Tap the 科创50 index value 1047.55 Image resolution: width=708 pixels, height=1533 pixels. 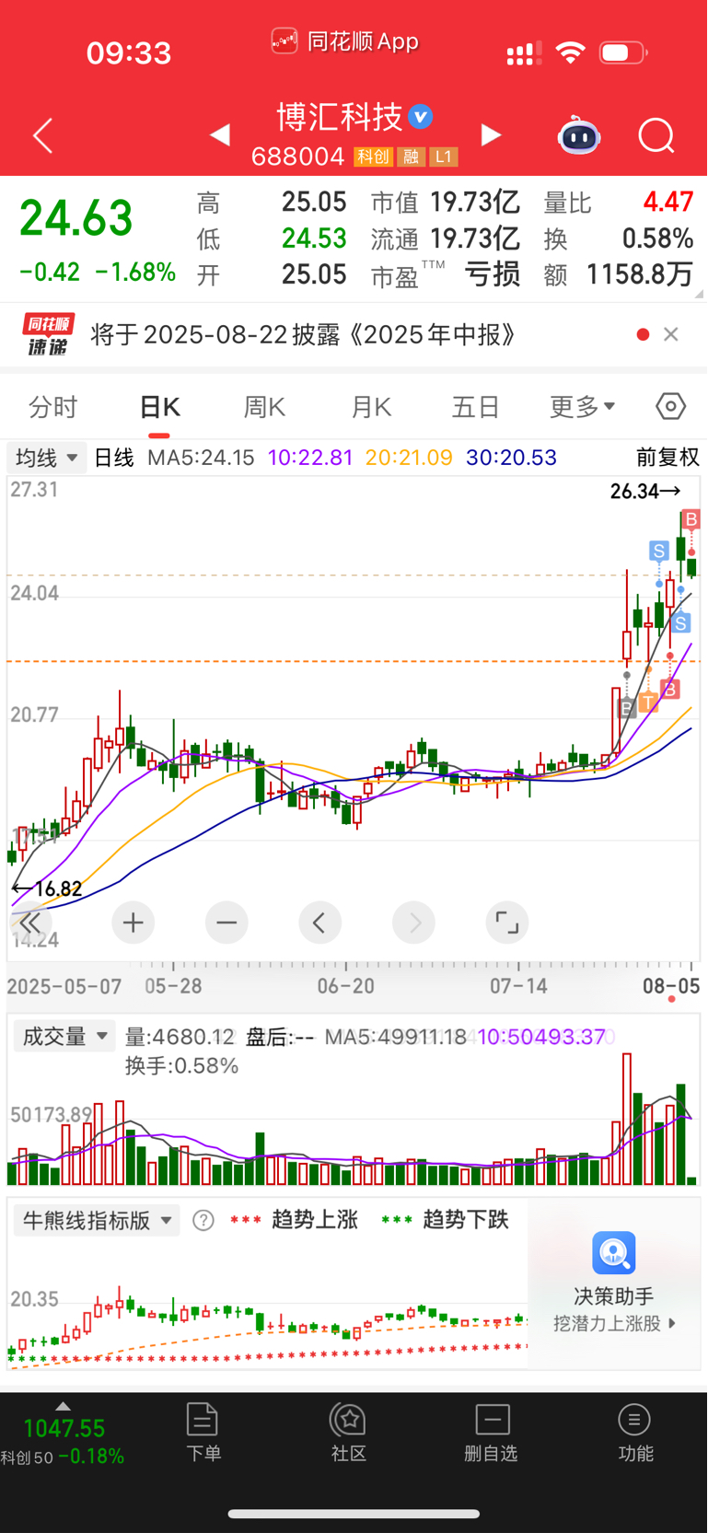point(64,1428)
